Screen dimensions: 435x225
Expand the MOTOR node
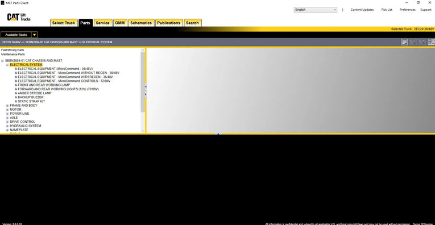pos(7,110)
